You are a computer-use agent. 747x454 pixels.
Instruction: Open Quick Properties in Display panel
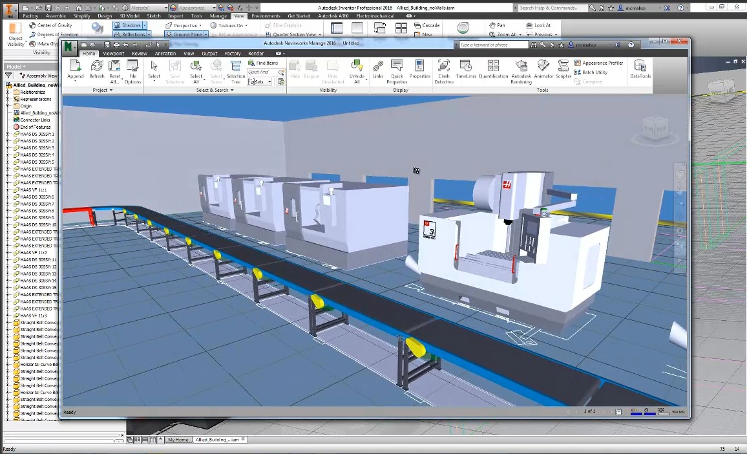coord(397,72)
